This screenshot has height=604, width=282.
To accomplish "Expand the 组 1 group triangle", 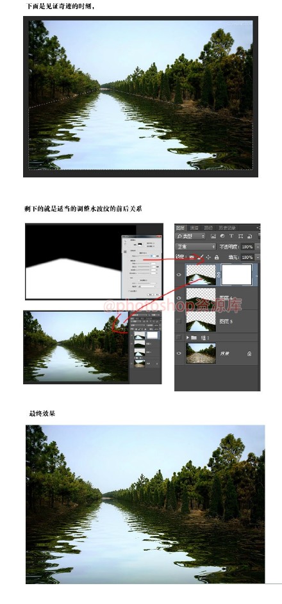I will click(188, 338).
